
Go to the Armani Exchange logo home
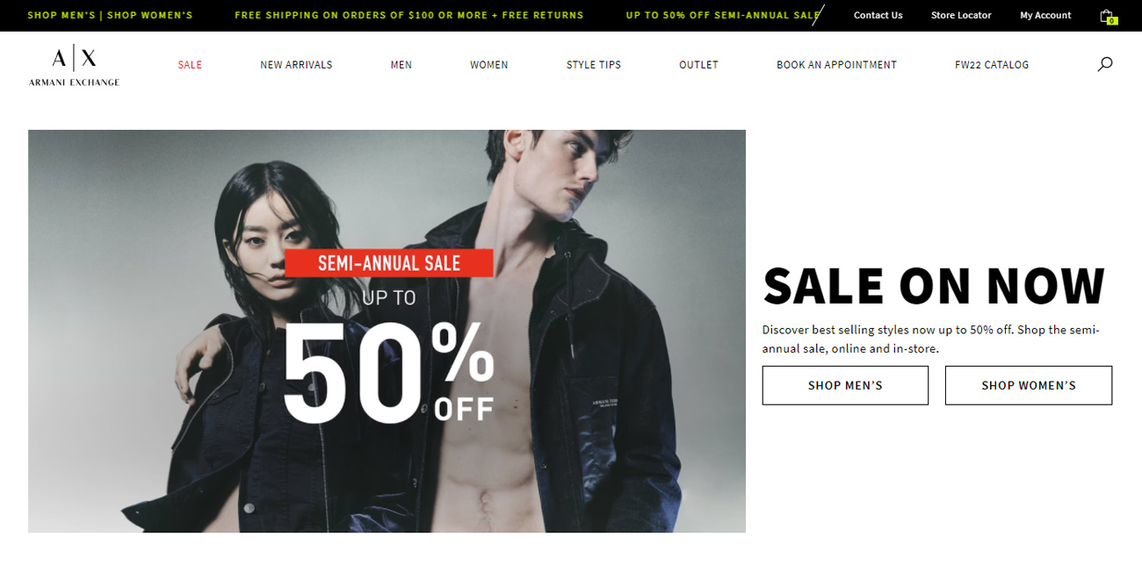[74, 67]
